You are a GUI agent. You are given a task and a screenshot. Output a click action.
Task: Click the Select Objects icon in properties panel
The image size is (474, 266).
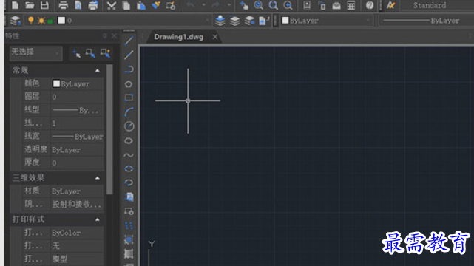click(x=90, y=53)
